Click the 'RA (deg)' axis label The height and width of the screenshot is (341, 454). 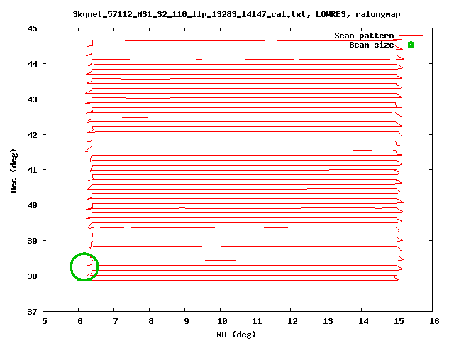[236, 335]
